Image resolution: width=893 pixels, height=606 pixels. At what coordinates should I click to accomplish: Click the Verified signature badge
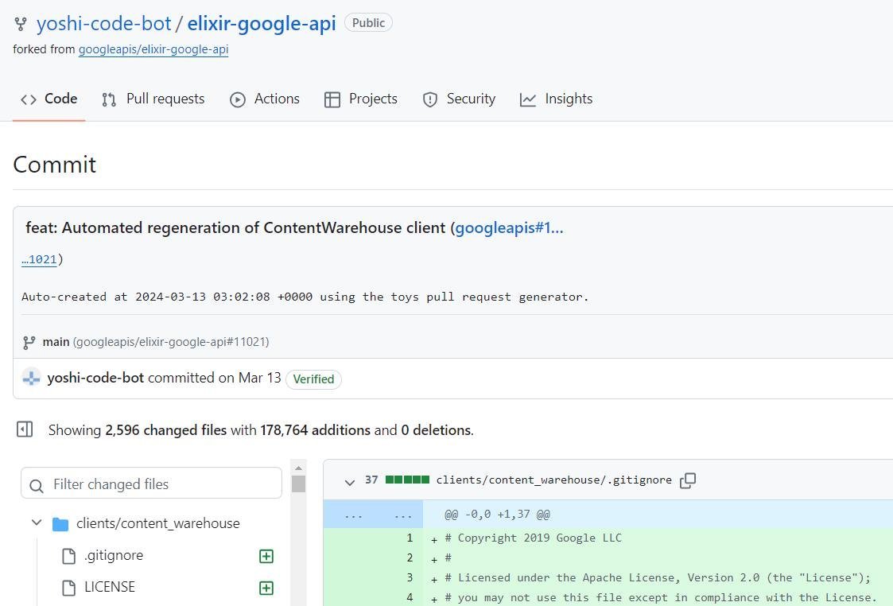tap(313, 379)
